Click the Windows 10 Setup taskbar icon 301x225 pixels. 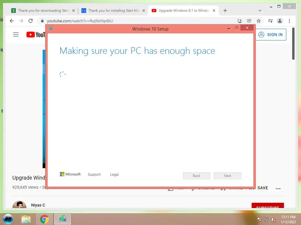[x=63, y=219]
